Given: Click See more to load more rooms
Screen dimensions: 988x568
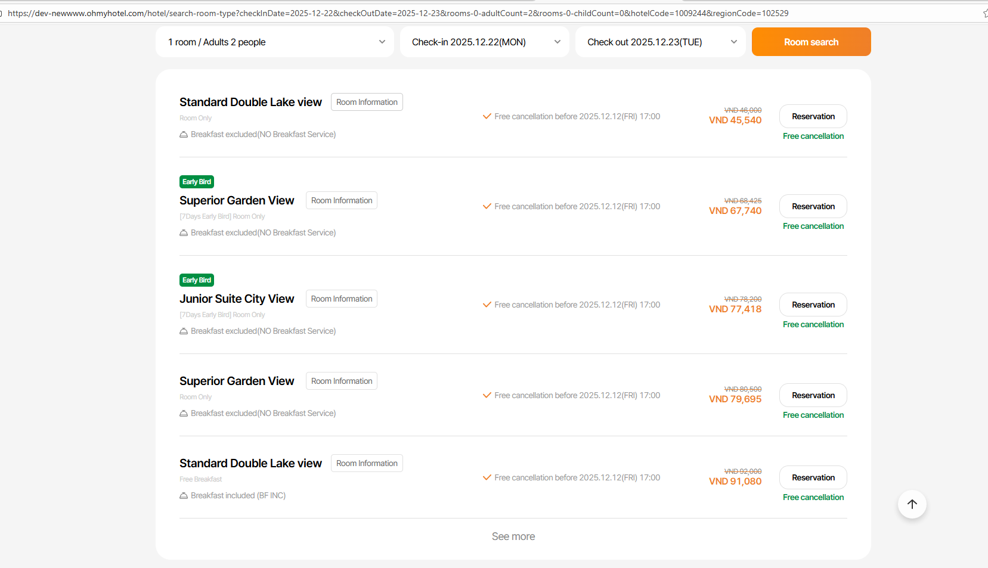Looking at the screenshot, I should 513,536.
